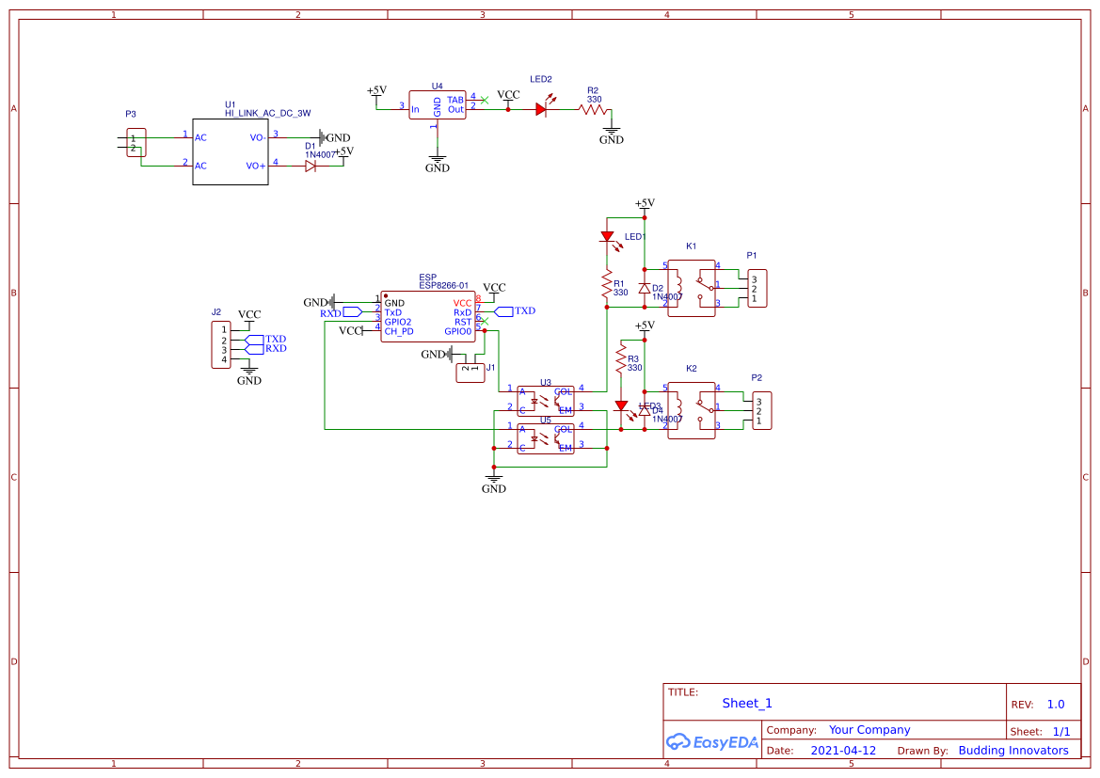This screenshot has width=1100, height=778.
Task: Select the ESP8266-01 symbol
Action: pyautogui.click(x=428, y=315)
